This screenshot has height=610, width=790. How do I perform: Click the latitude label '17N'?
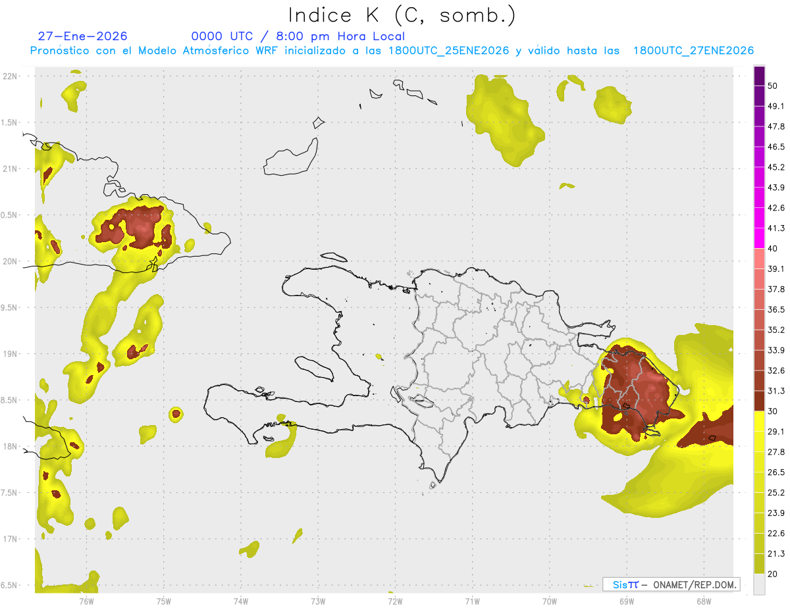(x=10, y=539)
